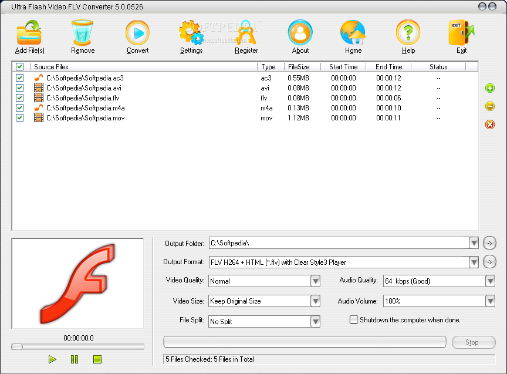Click the window minimize button in title bar

tap(482, 6)
